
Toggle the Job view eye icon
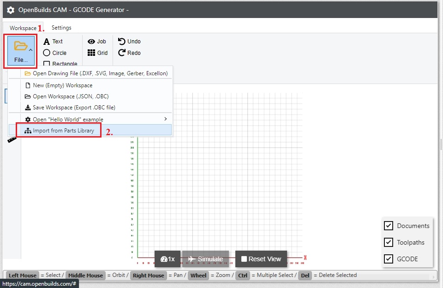(x=97, y=42)
